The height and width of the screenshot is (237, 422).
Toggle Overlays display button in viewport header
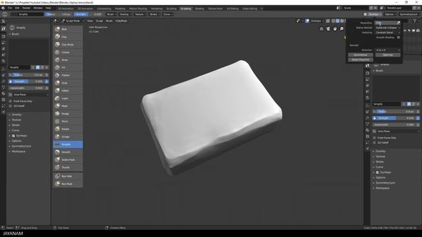(307, 21)
